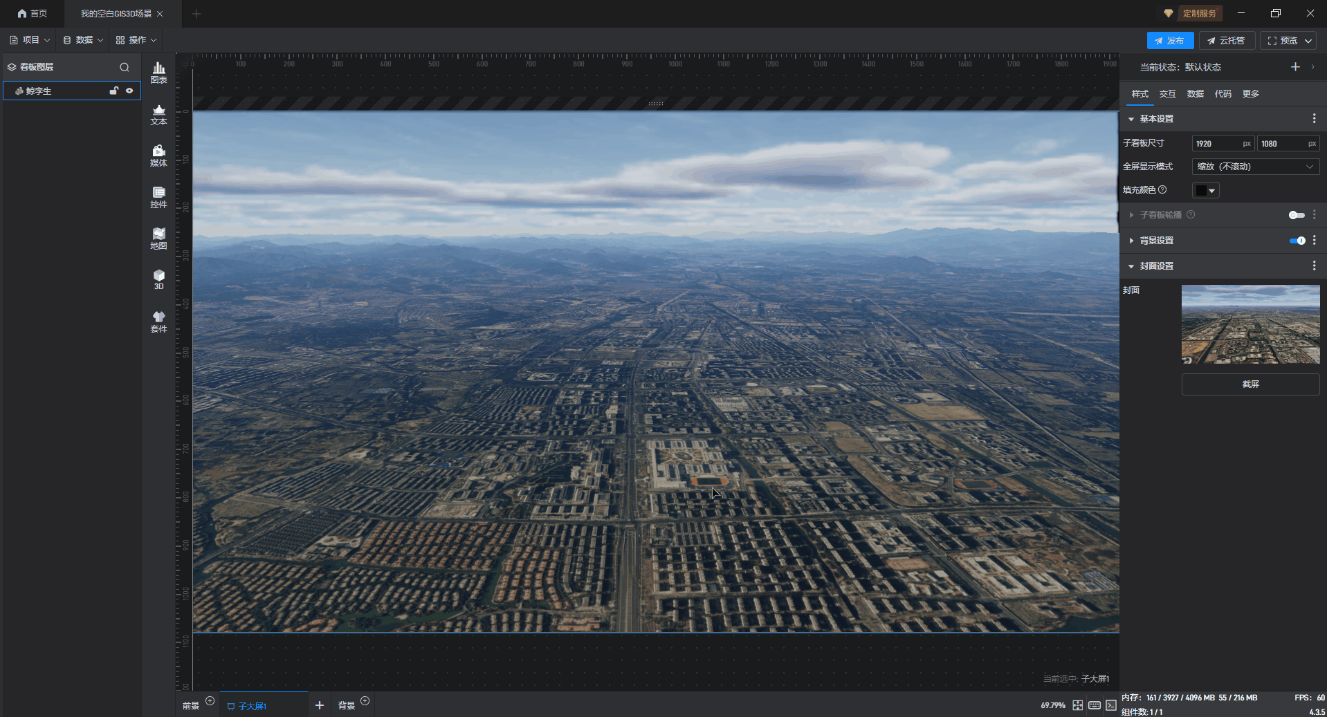The height and width of the screenshot is (717, 1327).
Task: Open the 控件 (controls) component panel
Action: coord(158,197)
